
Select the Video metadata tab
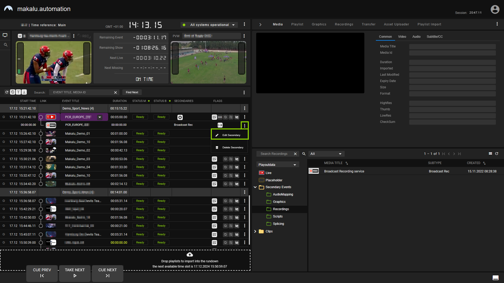(402, 37)
